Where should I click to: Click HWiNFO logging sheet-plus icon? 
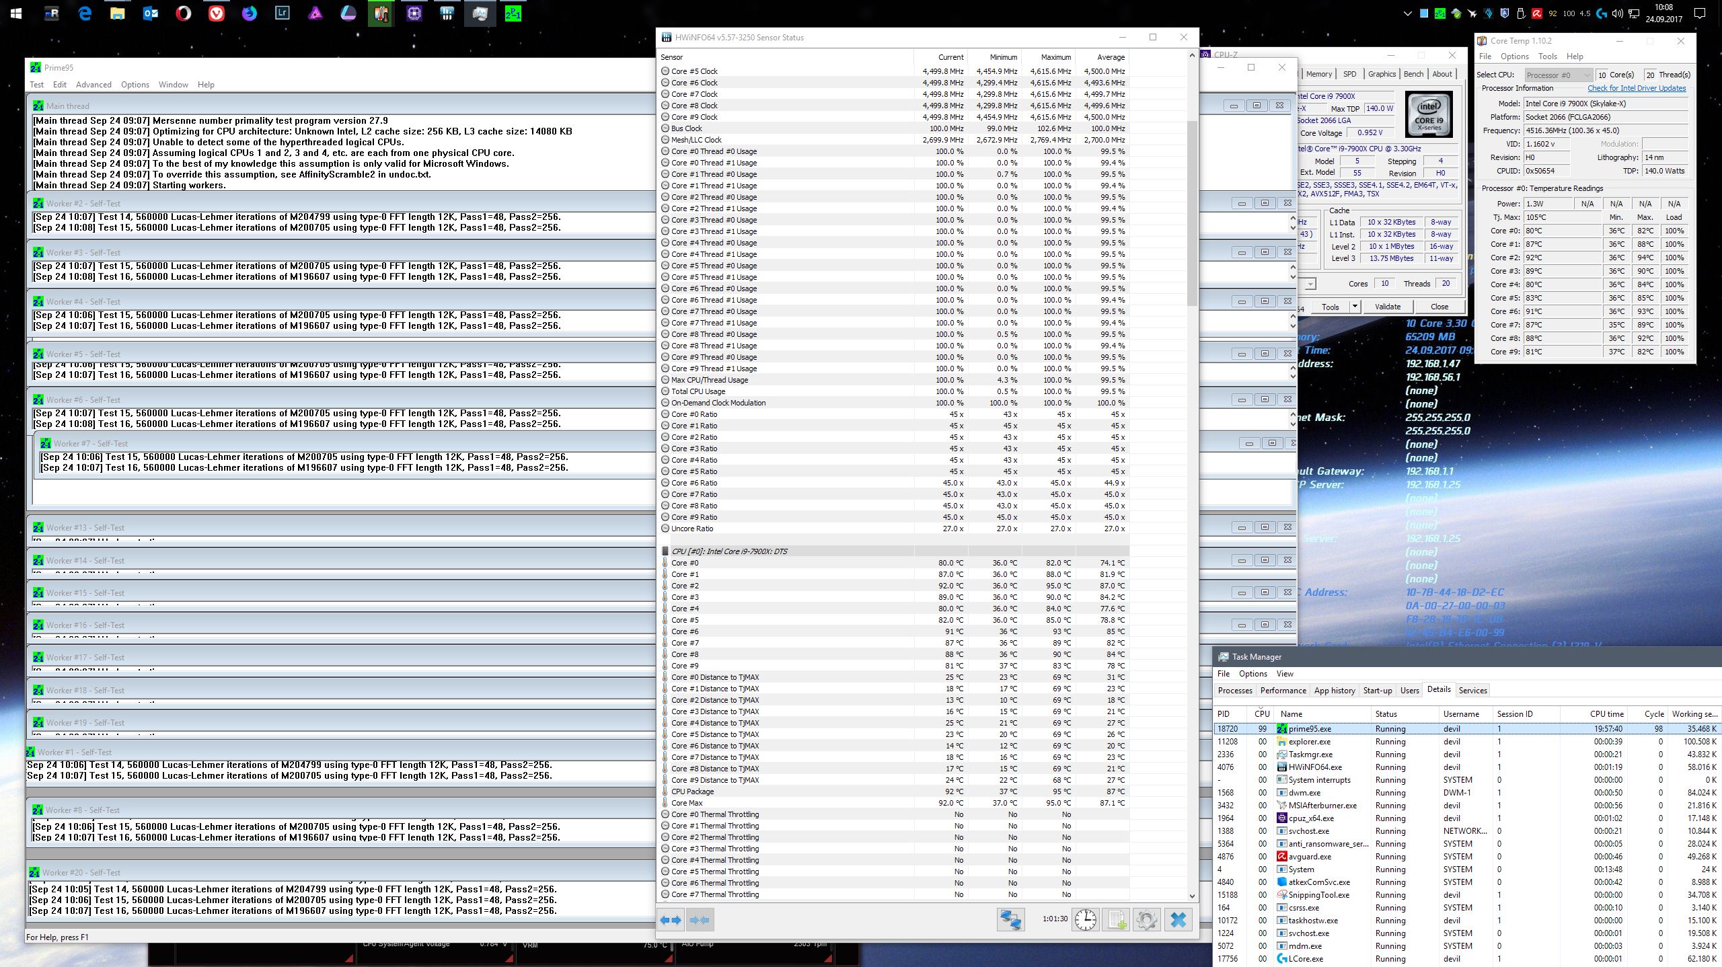point(1117,919)
